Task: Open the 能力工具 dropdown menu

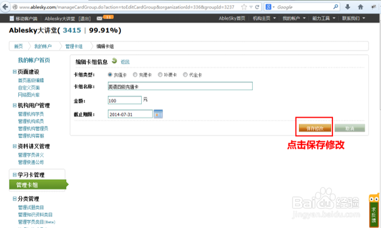Action: (x=324, y=18)
